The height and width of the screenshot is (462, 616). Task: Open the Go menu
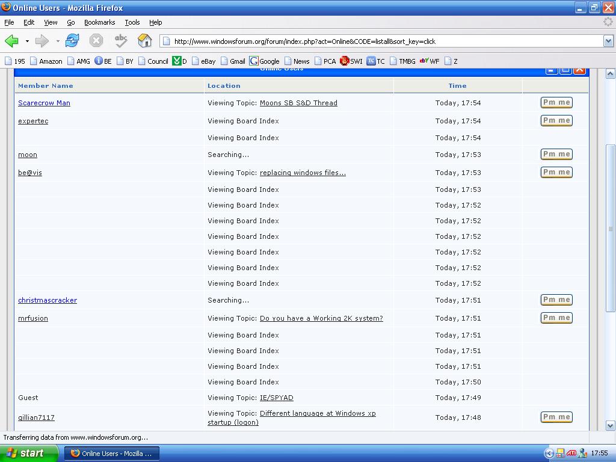pos(71,22)
